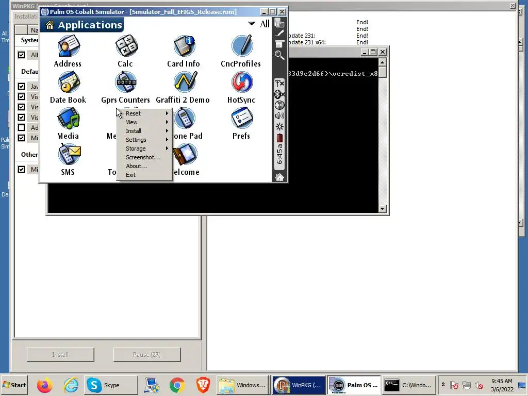Click the Bluetooth status icon

pyautogui.click(x=279, y=94)
